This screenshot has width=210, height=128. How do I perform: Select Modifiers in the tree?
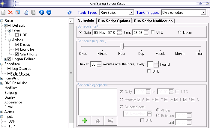click(x=11, y=88)
